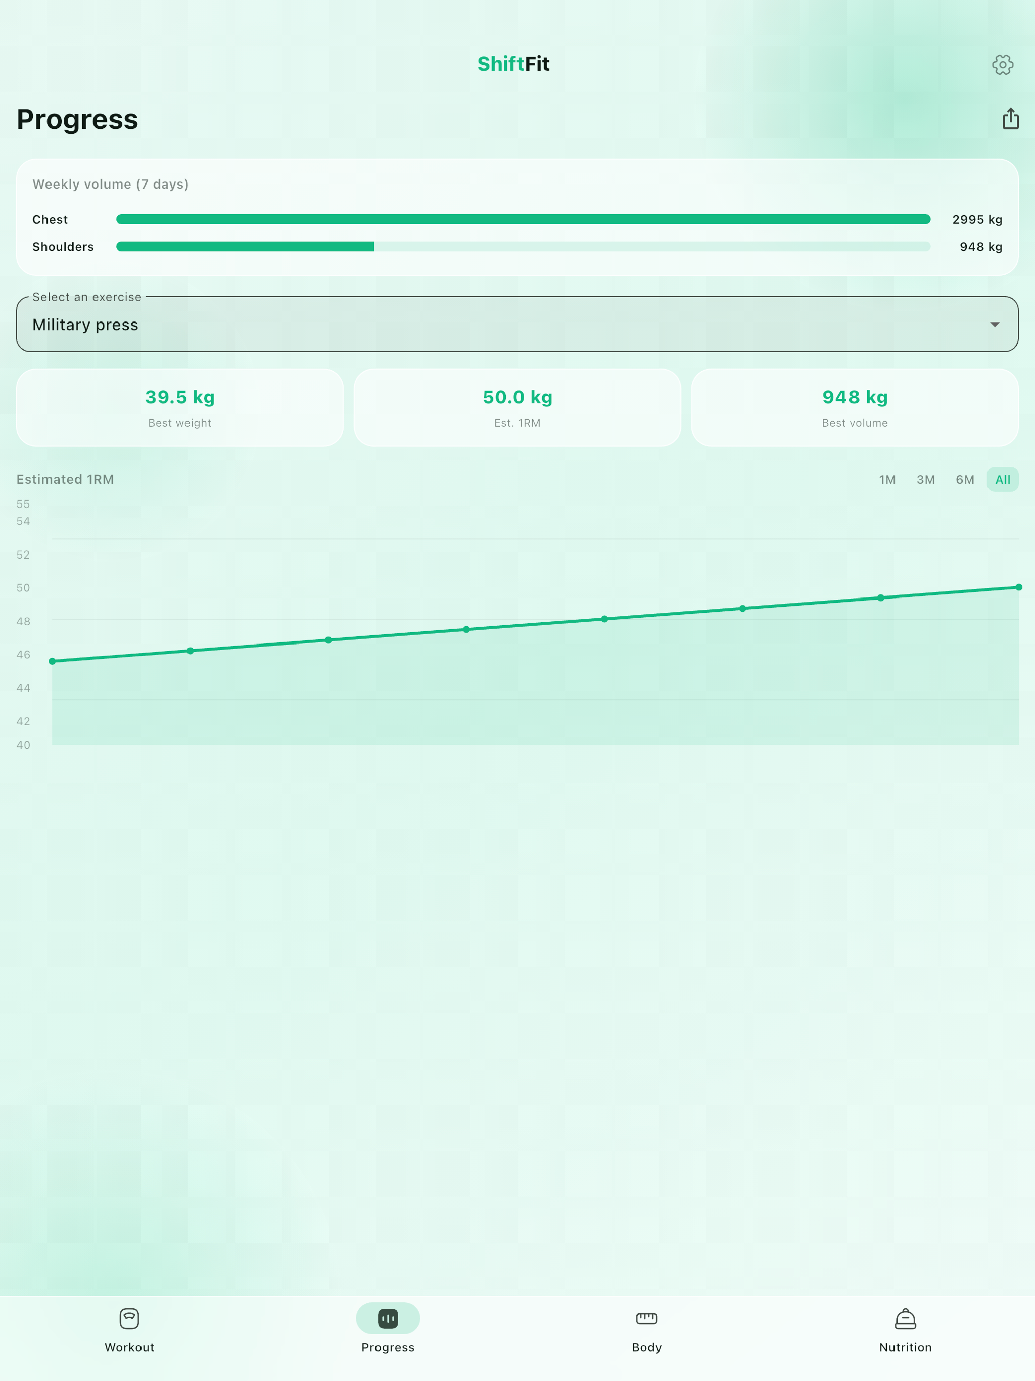Switch to the Progress tab label
1035x1381 pixels.
click(x=388, y=1347)
